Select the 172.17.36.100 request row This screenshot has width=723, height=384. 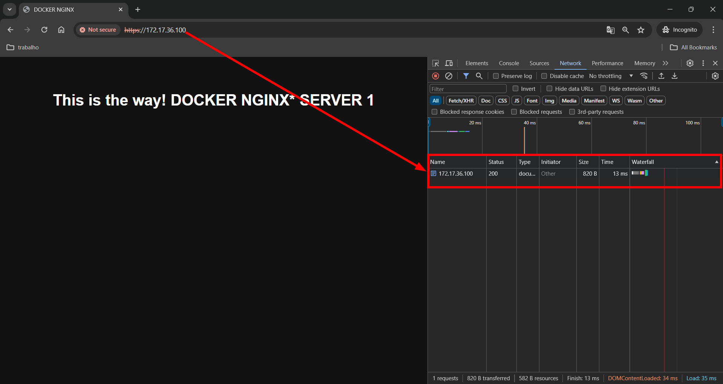pyautogui.click(x=574, y=174)
